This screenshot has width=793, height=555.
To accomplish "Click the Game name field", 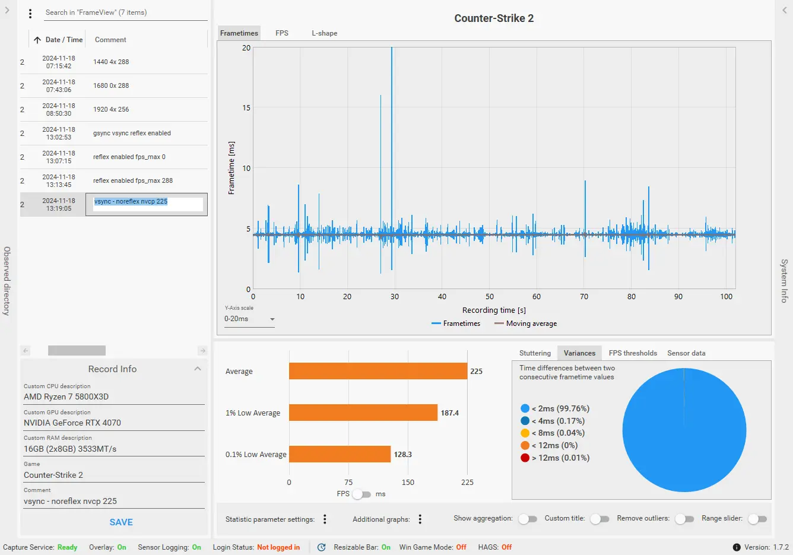I will 114,475.
